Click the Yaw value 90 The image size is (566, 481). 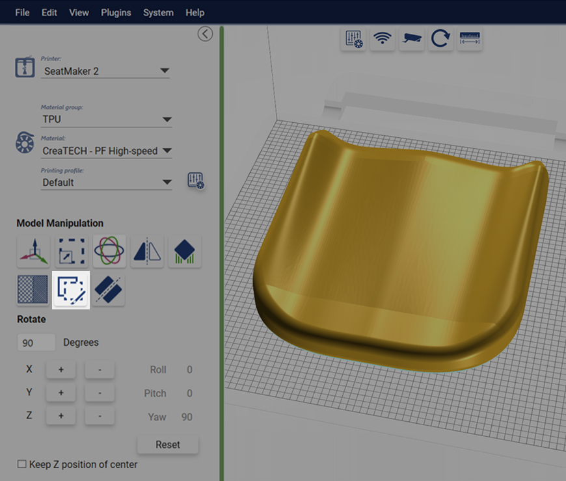click(187, 417)
